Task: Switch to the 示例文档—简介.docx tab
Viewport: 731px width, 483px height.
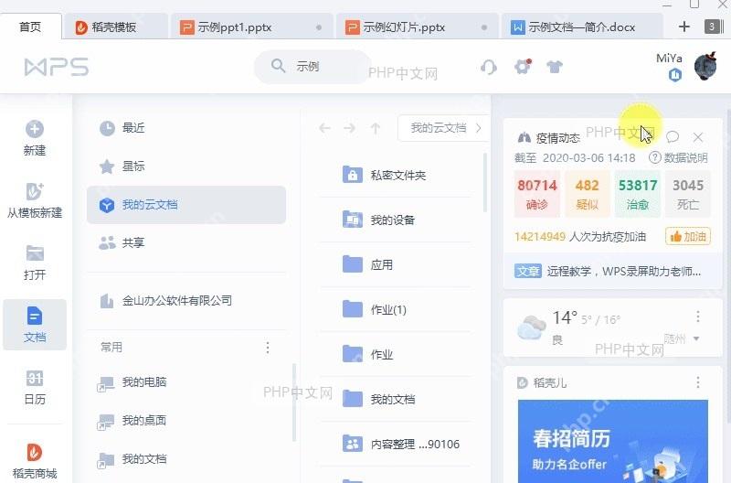Action: point(582,27)
